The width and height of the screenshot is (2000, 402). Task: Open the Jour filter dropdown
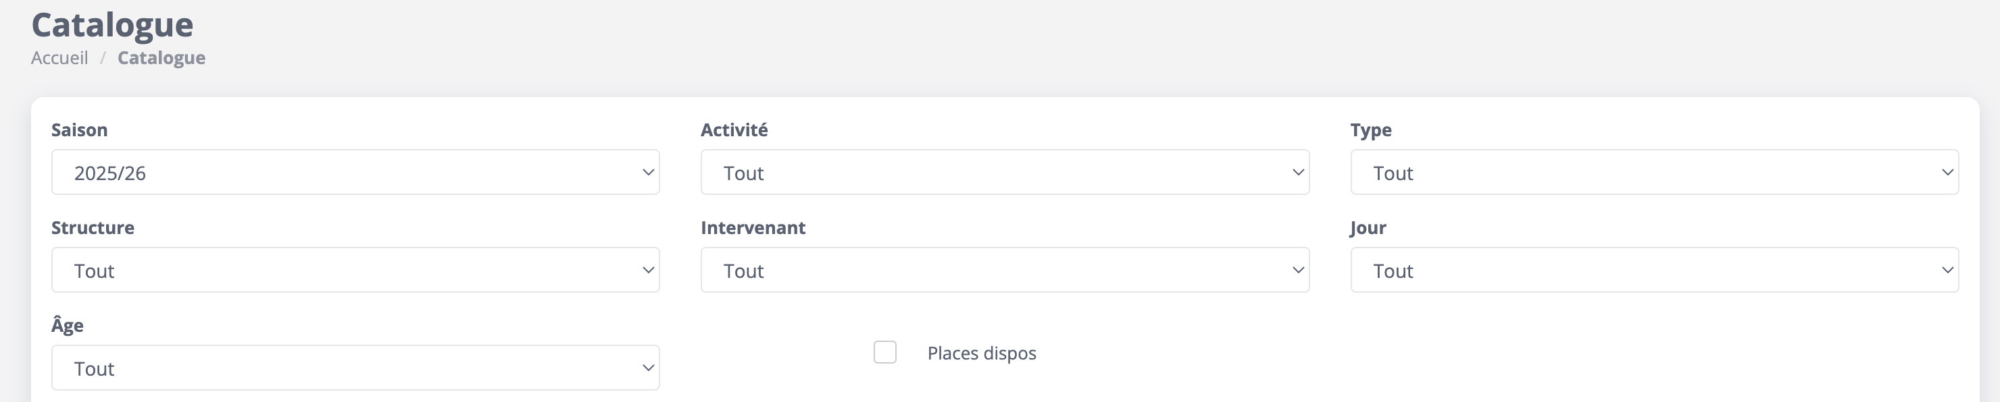point(1654,270)
